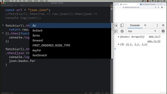
Task: Close the XMLHttpRequest browser tab
Action: [x=158, y=4]
